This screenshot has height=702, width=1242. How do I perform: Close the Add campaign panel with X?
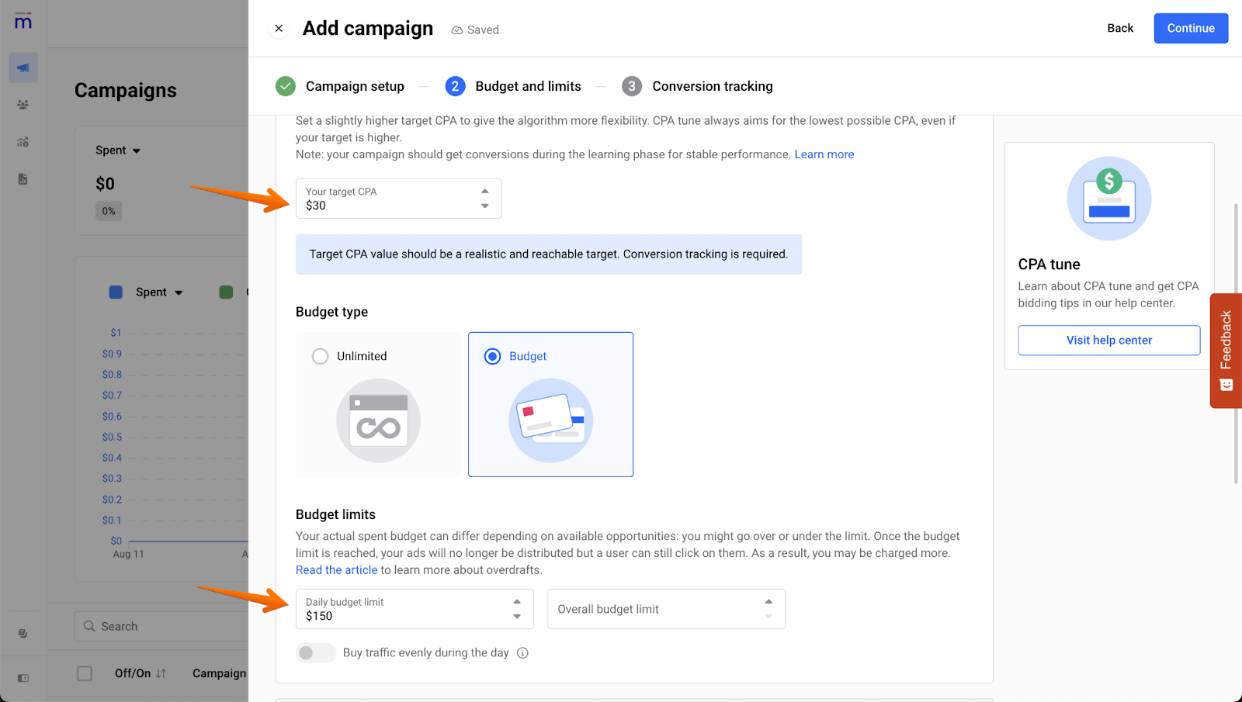[x=279, y=29]
